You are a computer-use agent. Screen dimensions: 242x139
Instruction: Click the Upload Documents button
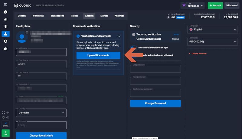98,55
